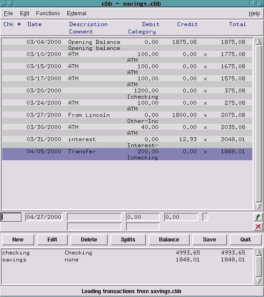Open the File menu
Screen dimensions: 264x297
coord(8,13)
